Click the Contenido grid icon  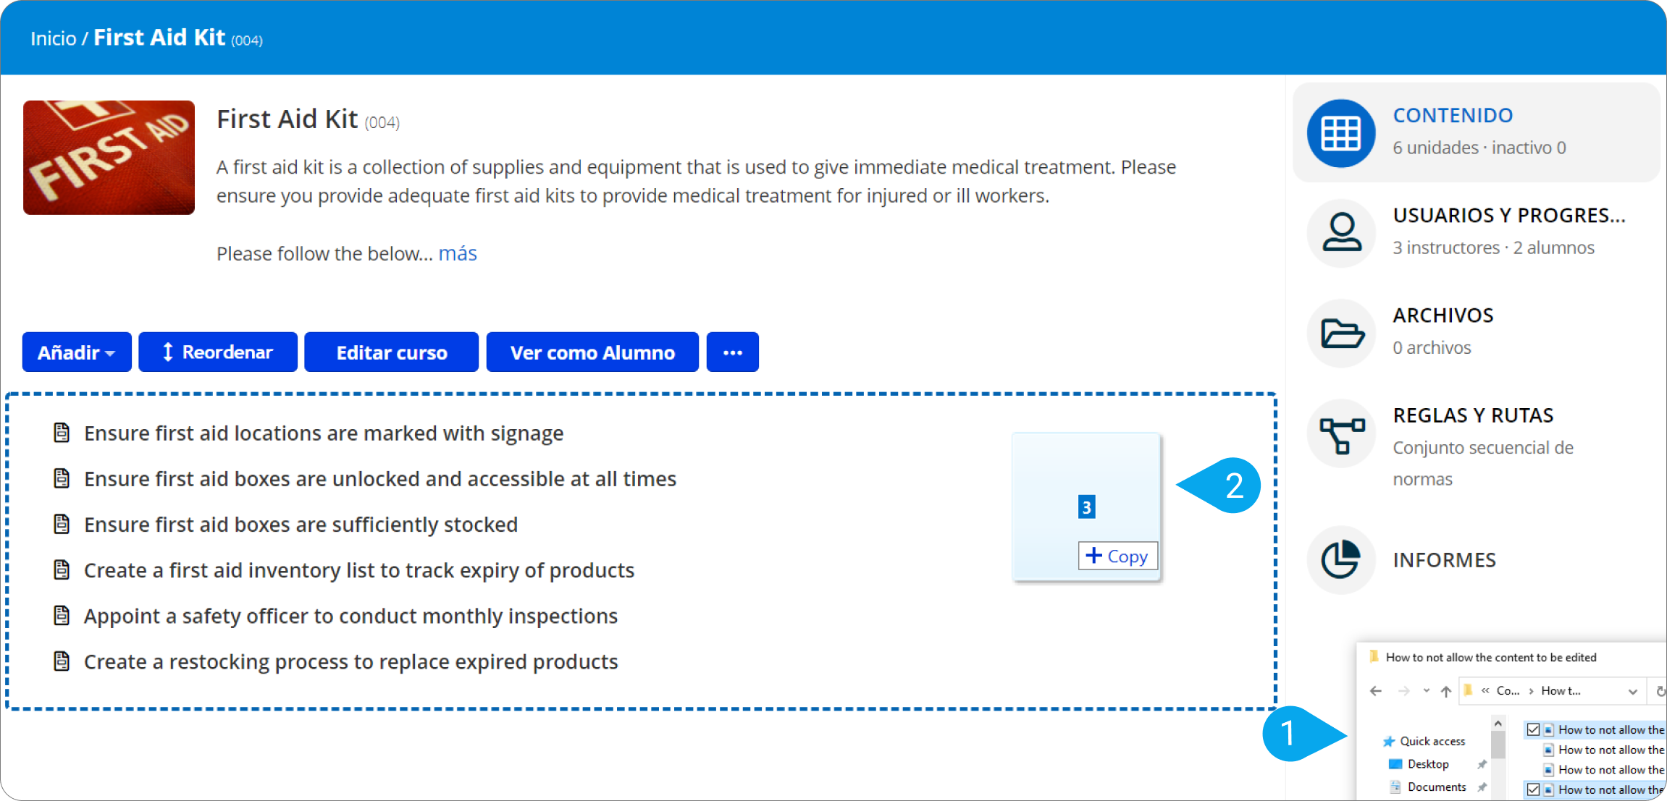coord(1340,133)
